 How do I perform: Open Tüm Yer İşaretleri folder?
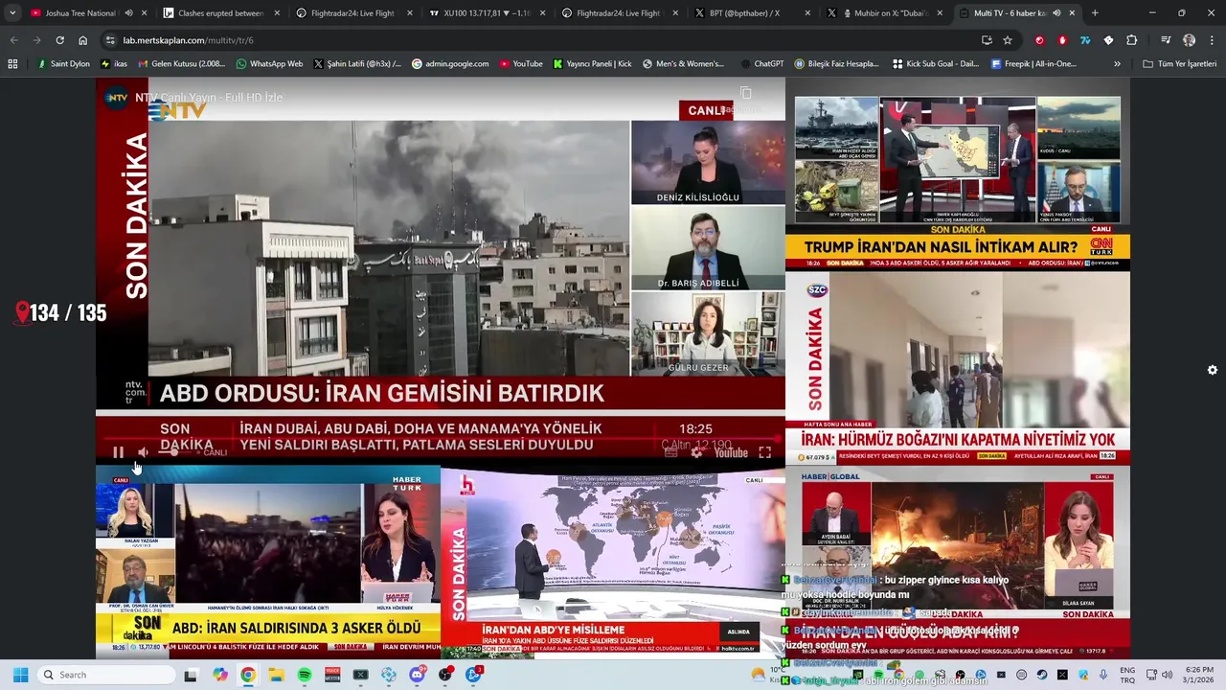point(1179,64)
